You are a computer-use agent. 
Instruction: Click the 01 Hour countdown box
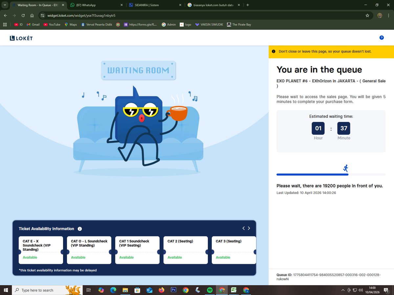pos(318,128)
